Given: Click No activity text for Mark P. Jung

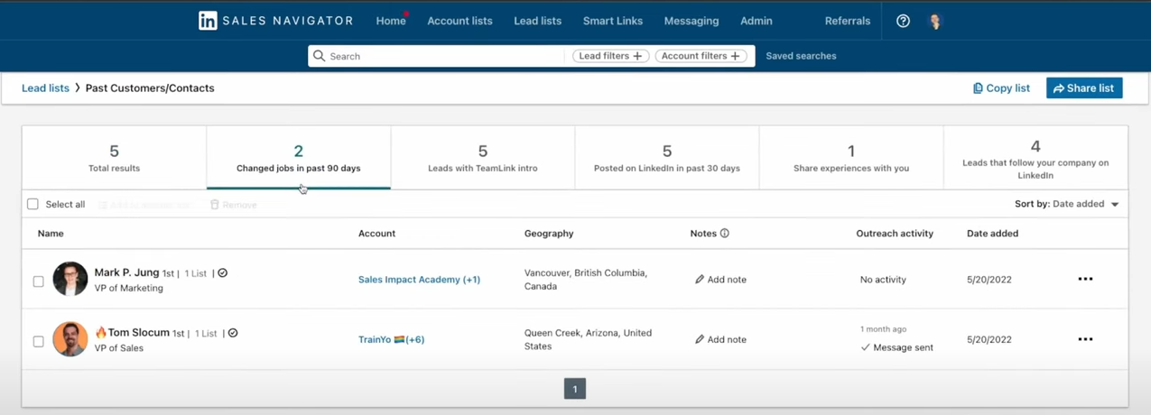Looking at the screenshot, I should coord(883,280).
